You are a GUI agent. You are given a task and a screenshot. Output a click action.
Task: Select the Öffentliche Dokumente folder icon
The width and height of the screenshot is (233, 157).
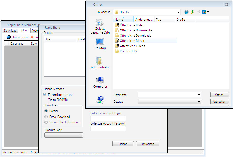pyautogui.click(x=117, y=30)
